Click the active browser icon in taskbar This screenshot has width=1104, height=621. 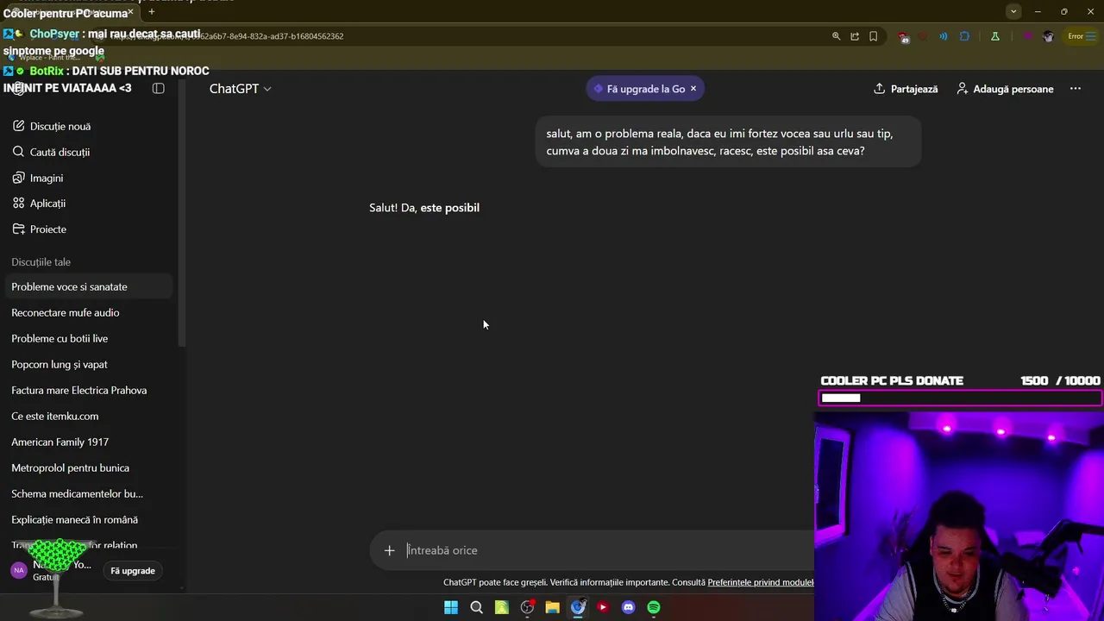(578, 607)
